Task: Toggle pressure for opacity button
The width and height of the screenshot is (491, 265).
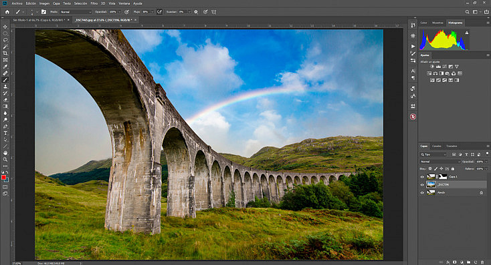Action: click(126, 12)
